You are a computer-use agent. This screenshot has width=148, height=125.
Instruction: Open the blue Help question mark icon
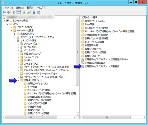pos(34,12)
